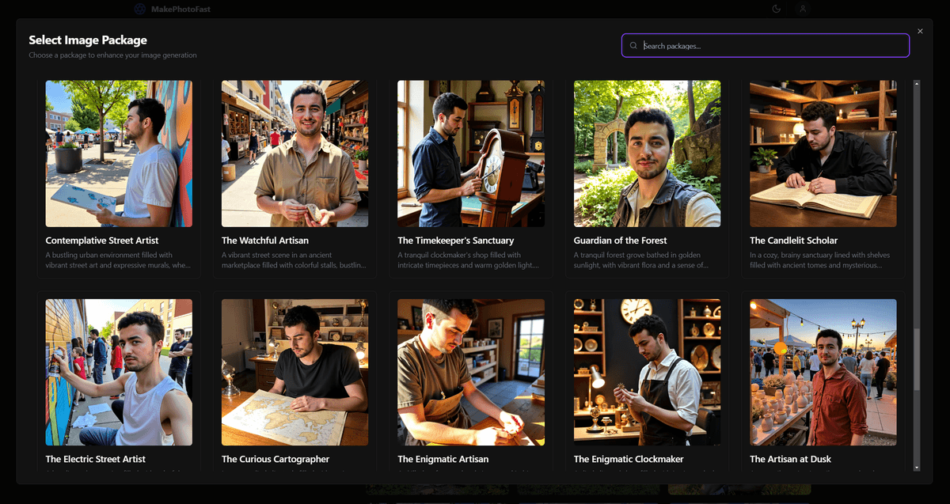Click The Enigmatic Artisan title
Image resolution: width=950 pixels, height=504 pixels.
(443, 459)
